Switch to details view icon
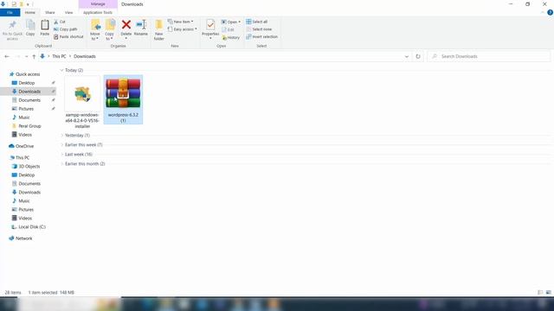The width and height of the screenshot is (554, 311). [540, 292]
